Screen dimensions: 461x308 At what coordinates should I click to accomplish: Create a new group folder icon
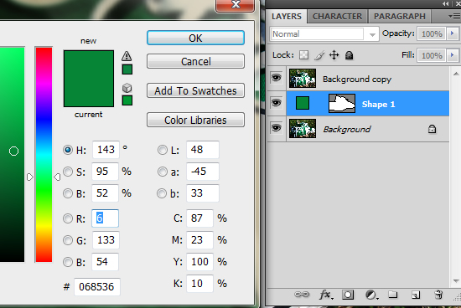[393, 295]
